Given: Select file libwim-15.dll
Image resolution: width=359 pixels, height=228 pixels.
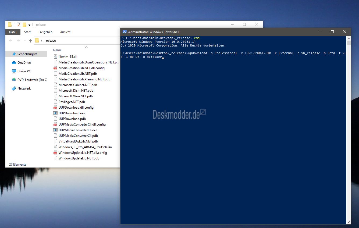Looking at the screenshot, I should [68, 57].
